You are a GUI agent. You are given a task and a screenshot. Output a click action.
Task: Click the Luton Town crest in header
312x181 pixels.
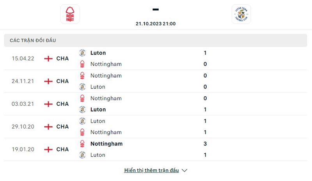[241, 14]
